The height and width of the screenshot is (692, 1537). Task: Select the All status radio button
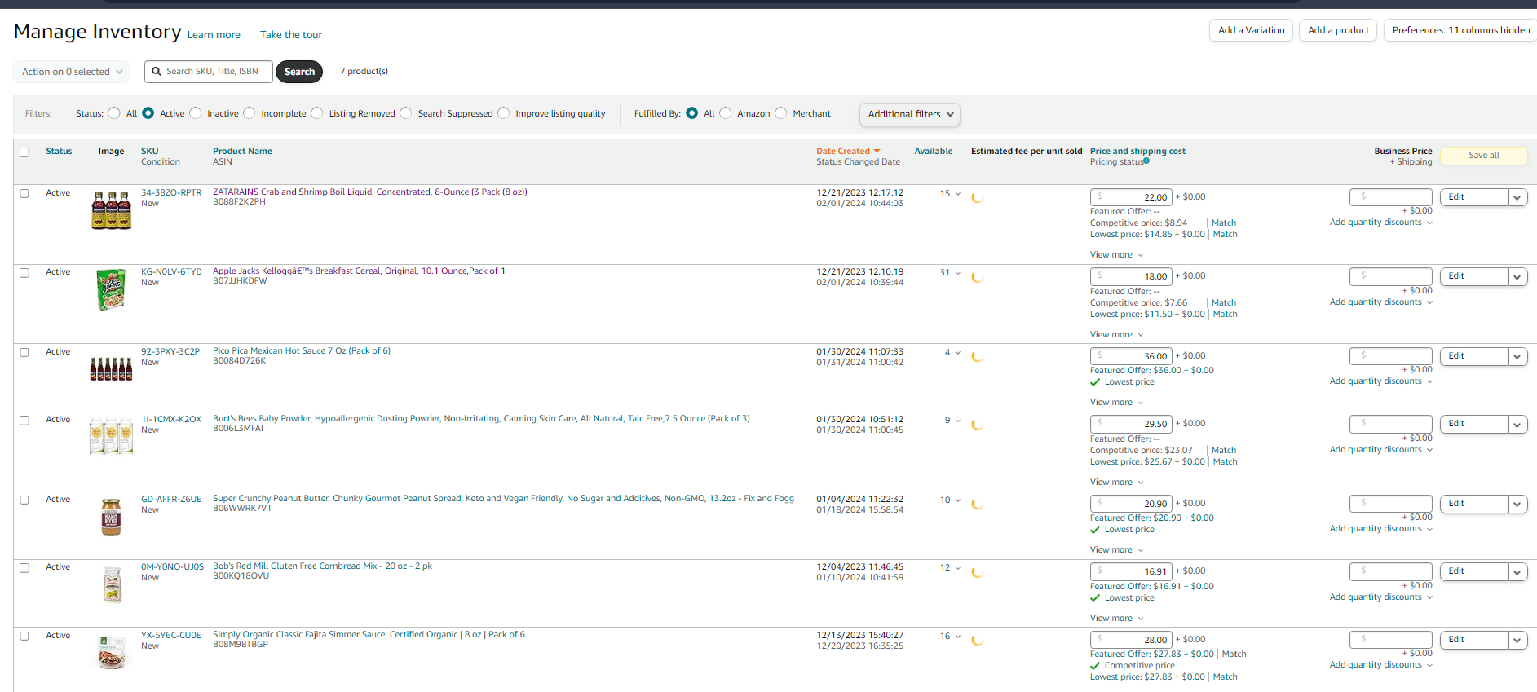114,113
